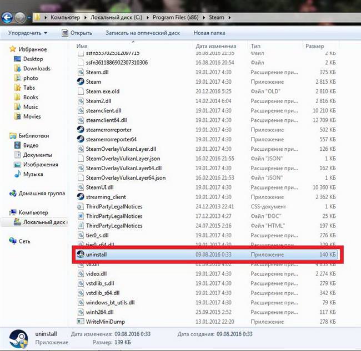Click the Компьютер icon in sidebar

coord(13,212)
